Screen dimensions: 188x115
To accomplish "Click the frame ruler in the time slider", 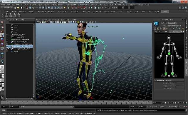I will [77, 103].
